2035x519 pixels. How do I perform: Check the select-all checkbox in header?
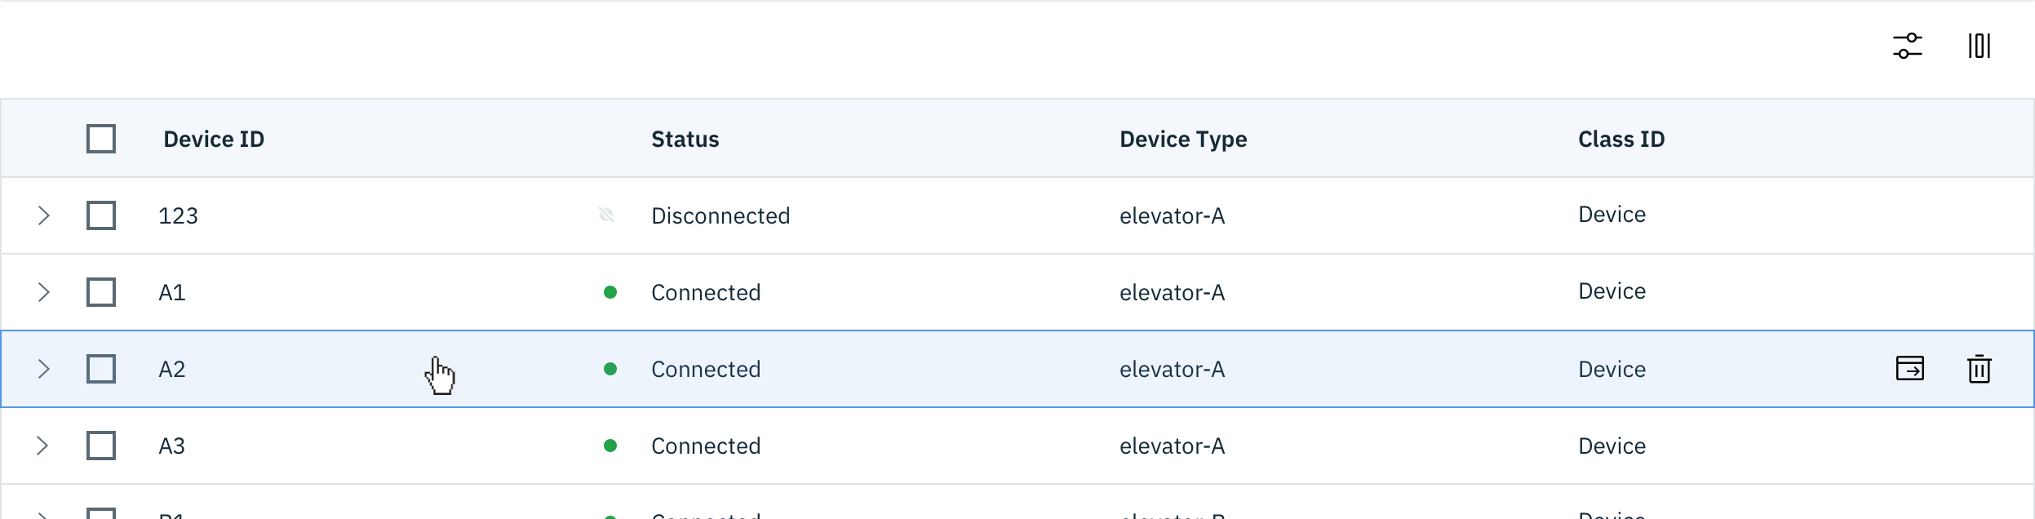[100, 139]
